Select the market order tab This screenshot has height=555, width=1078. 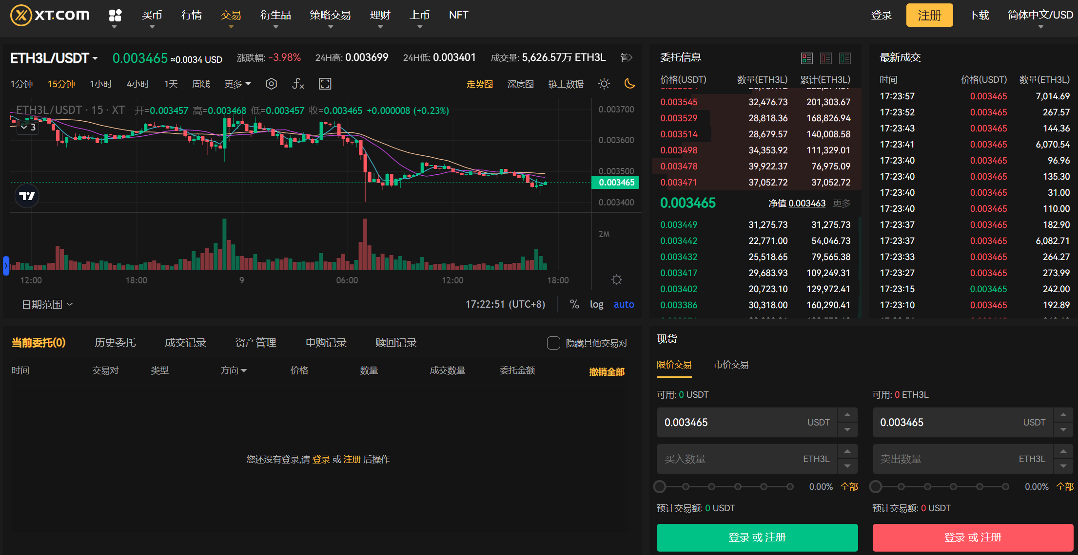click(731, 365)
